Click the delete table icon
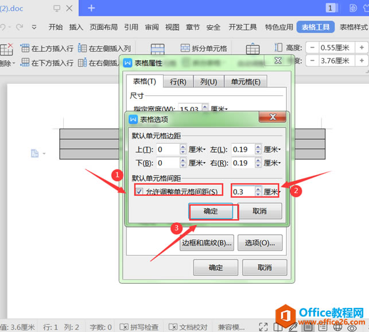Screen dimensions: 369x332 pyautogui.click(x=6, y=49)
